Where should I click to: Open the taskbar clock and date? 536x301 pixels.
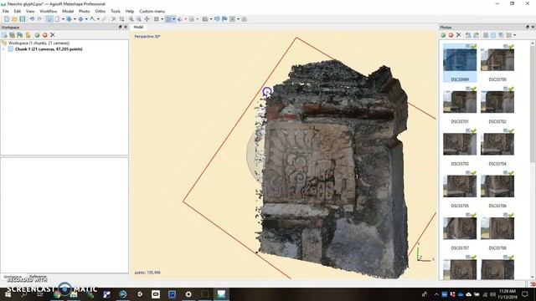508,294
